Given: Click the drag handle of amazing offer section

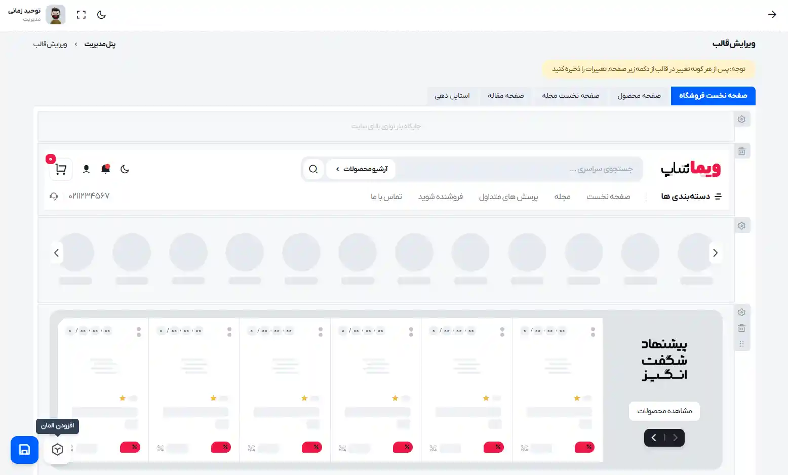Looking at the screenshot, I should (x=741, y=344).
